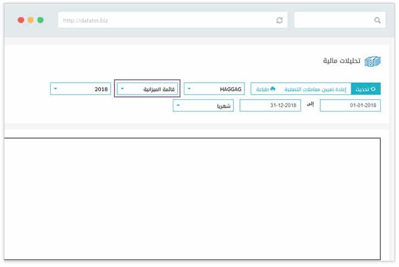
Task: Click the magnifier icon in browser search box
Action: pyautogui.click(x=377, y=20)
